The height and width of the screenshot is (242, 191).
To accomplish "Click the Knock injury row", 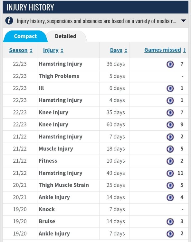I will 95,209.
